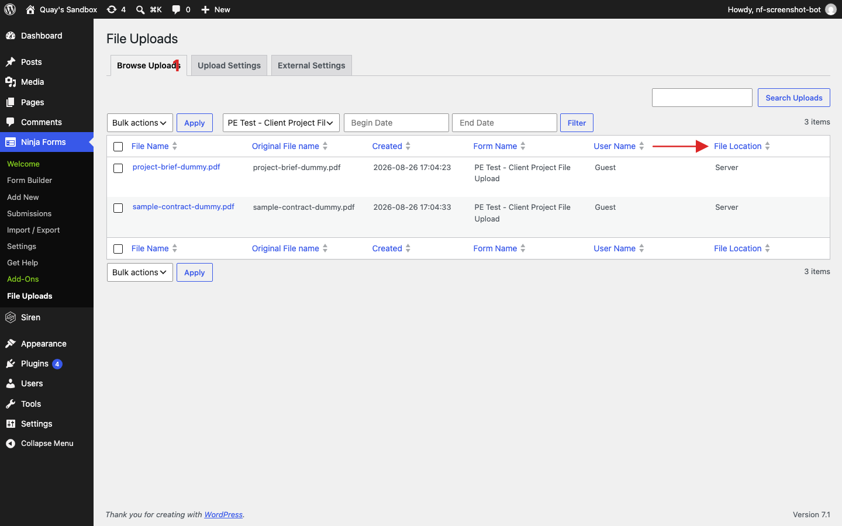This screenshot has height=526, width=842.
Task: Click the Appearance brush icon
Action: pyautogui.click(x=11, y=344)
